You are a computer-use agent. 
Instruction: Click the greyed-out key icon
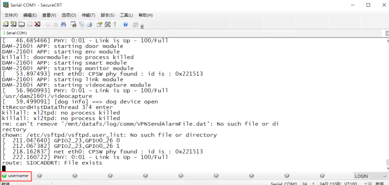[115, 24]
